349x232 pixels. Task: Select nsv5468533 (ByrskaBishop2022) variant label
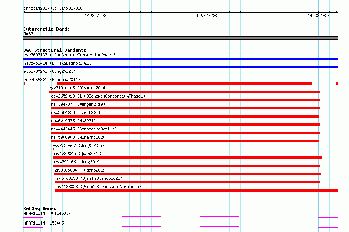tap(88, 178)
